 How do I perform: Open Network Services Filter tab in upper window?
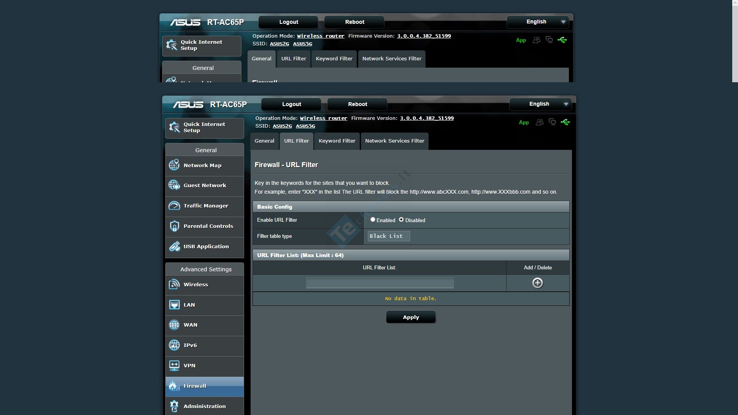[392, 59]
